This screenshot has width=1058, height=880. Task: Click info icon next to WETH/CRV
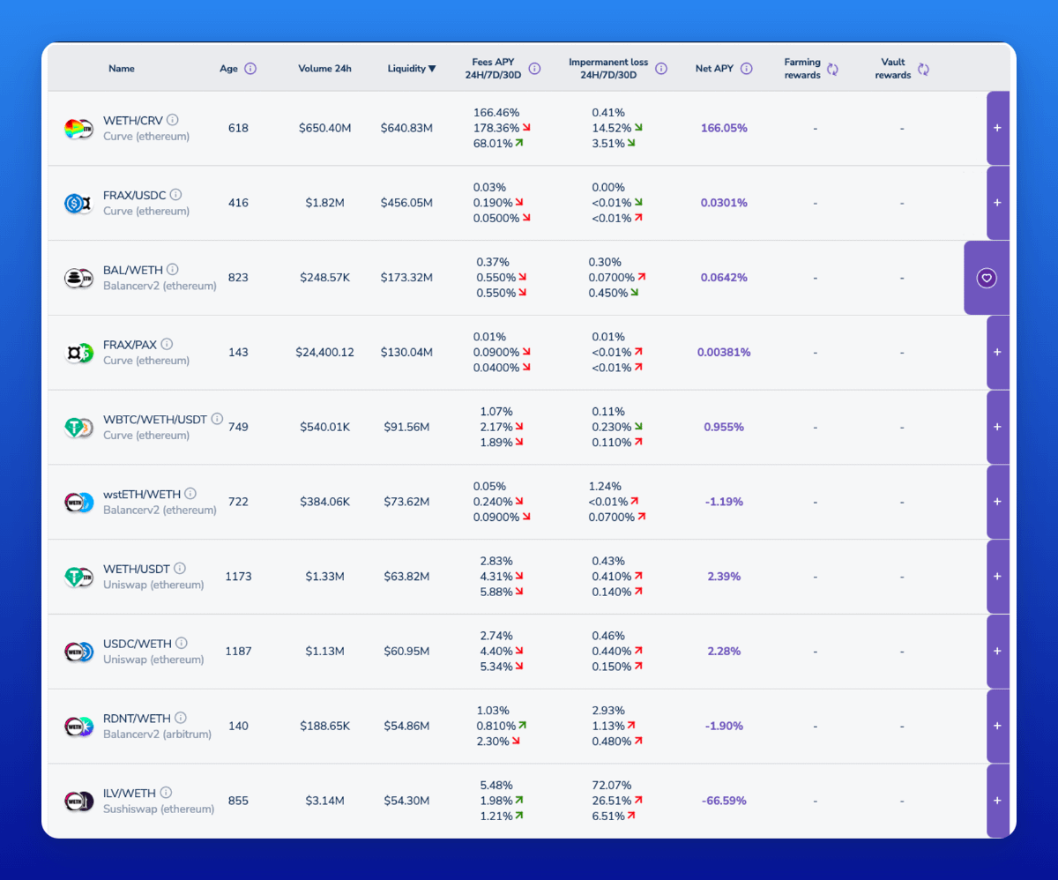click(x=173, y=120)
